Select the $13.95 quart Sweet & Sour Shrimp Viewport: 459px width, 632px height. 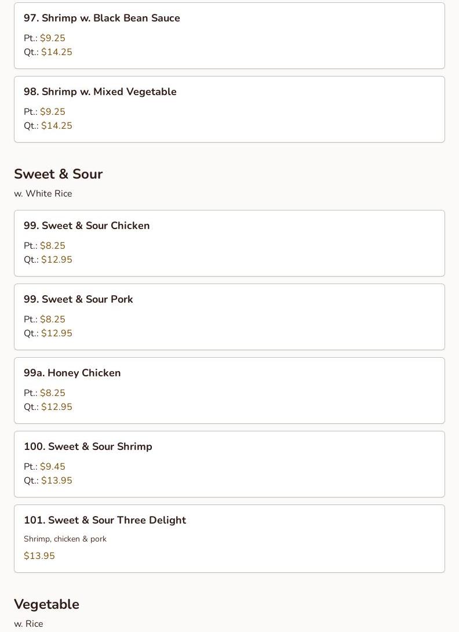click(57, 481)
